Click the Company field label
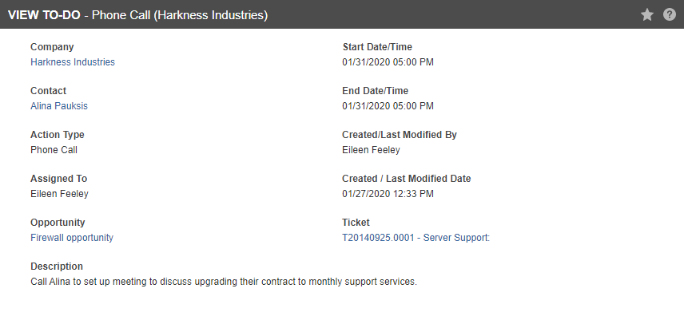The image size is (684, 316). tap(52, 47)
